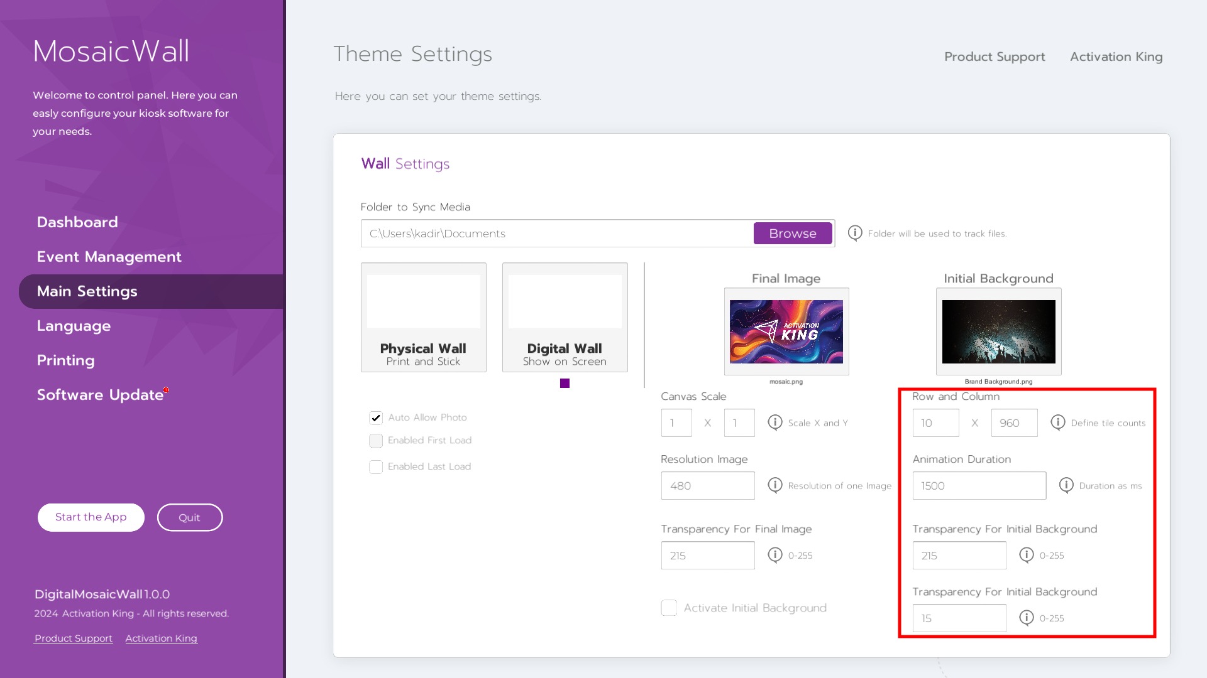Image resolution: width=1207 pixels, height=678 pixels.
Task: Click the Animation Duration input field
Action: (x=979, y=486)
